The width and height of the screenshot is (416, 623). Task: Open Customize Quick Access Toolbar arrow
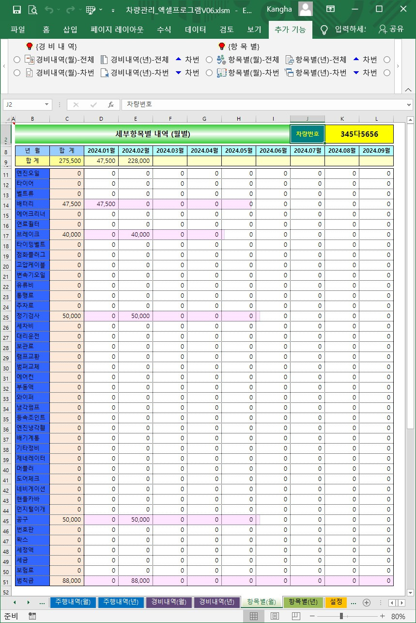[113, 10]
